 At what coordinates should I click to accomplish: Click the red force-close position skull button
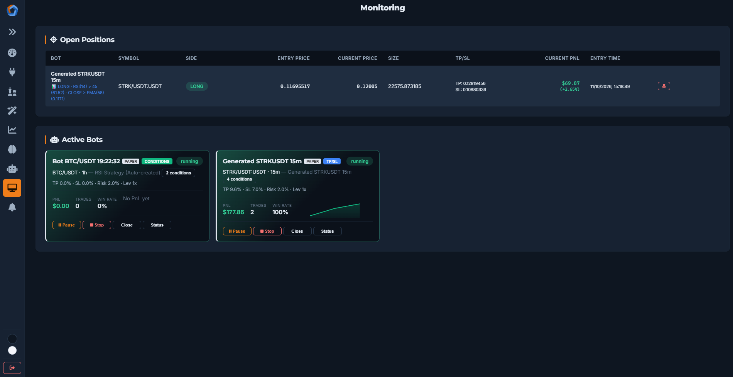(x=664, y=86)
